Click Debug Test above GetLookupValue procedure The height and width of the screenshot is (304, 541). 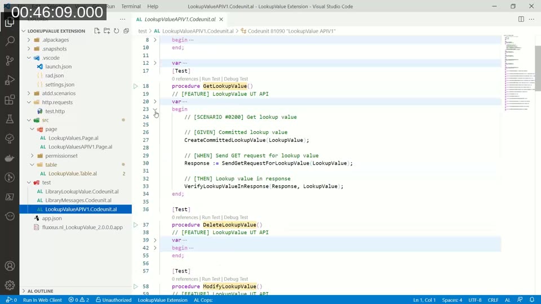[236, 79]
